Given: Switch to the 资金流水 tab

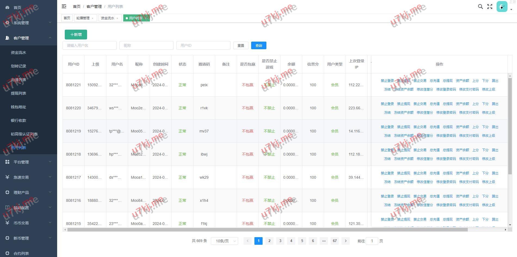Looking at the screenshot, I should (107, 18).
